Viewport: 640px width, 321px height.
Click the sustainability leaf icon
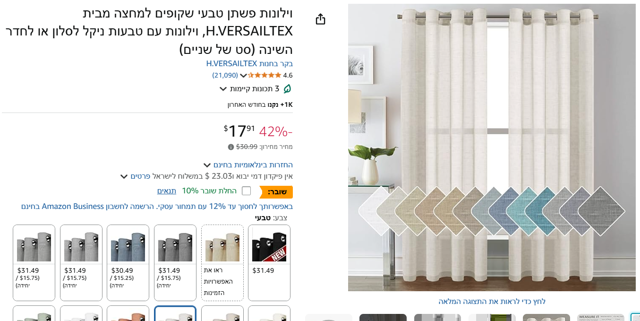point(287,88)
